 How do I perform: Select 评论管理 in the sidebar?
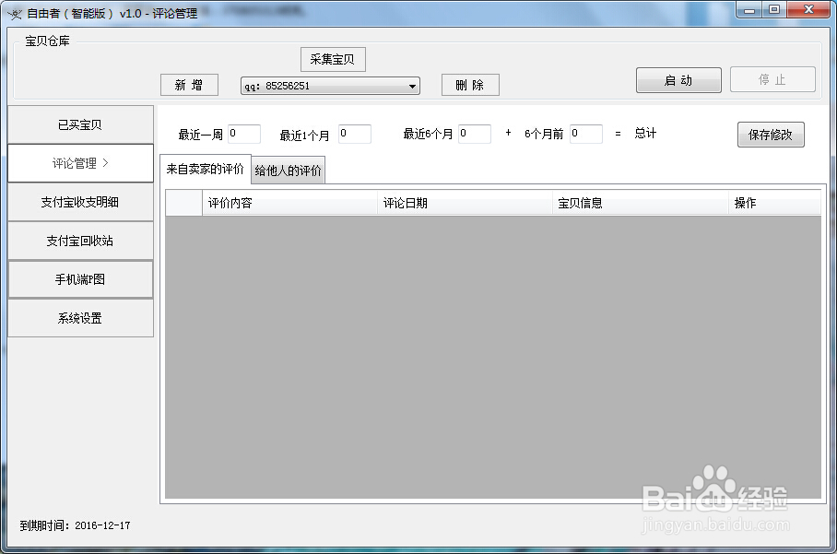point(80,163)
